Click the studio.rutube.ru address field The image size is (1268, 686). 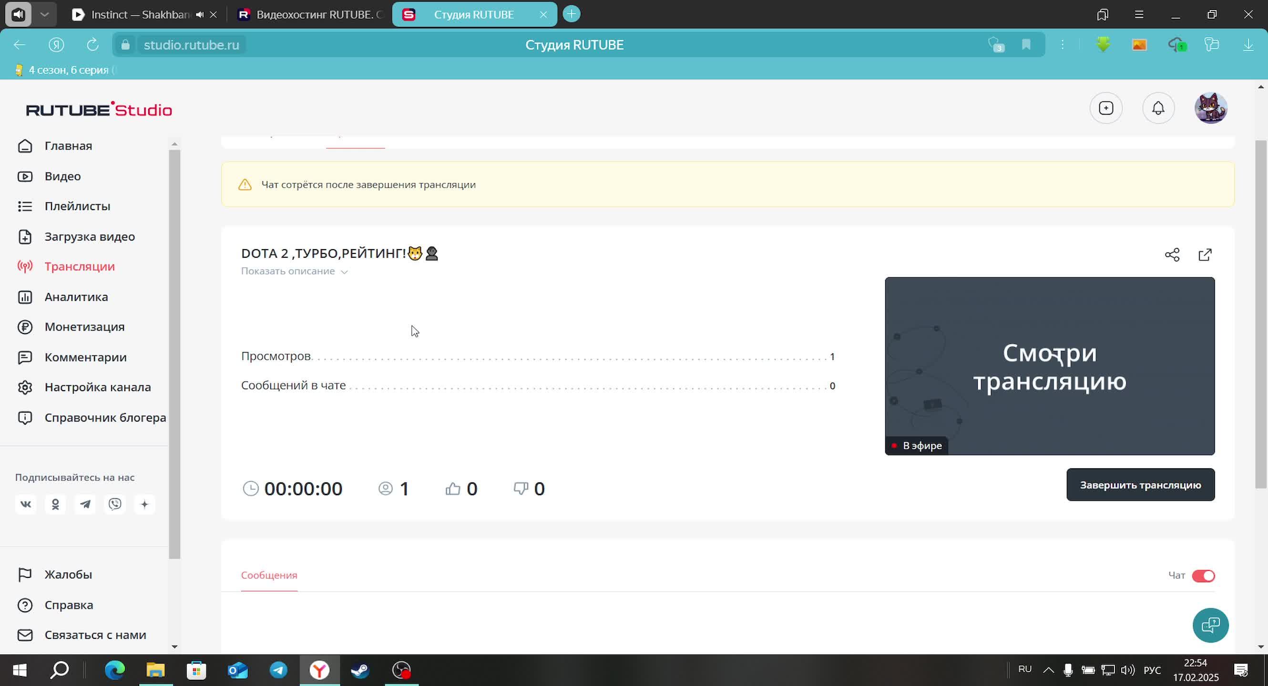tap(192, 45)
